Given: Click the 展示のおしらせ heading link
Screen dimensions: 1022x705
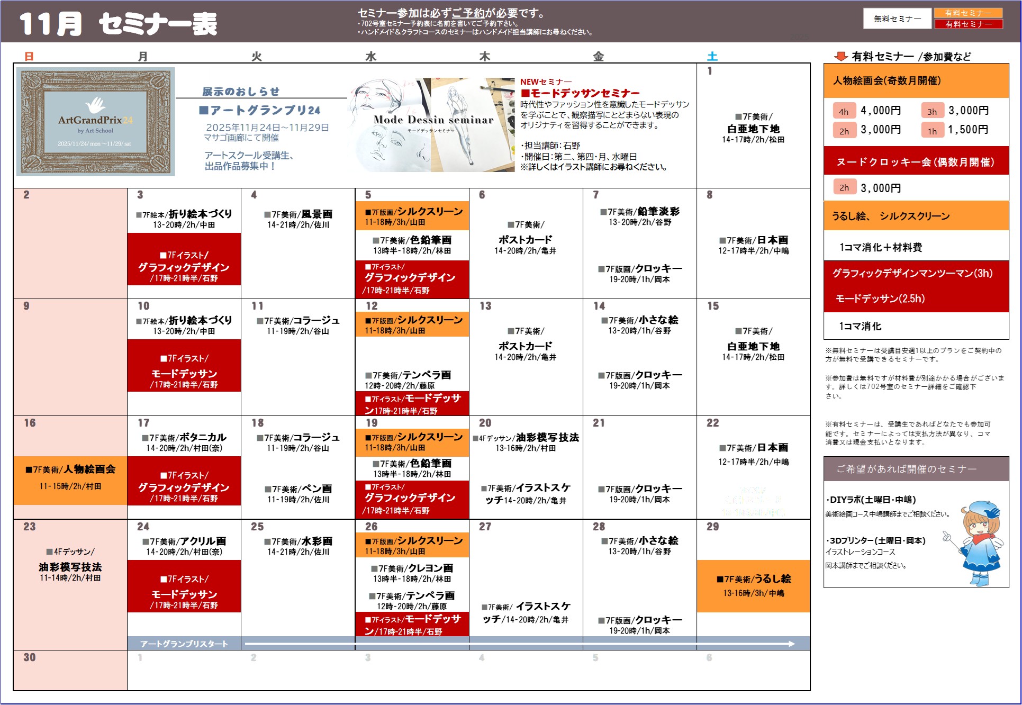Looking at the screenshot, I should [x=241, y=92].
